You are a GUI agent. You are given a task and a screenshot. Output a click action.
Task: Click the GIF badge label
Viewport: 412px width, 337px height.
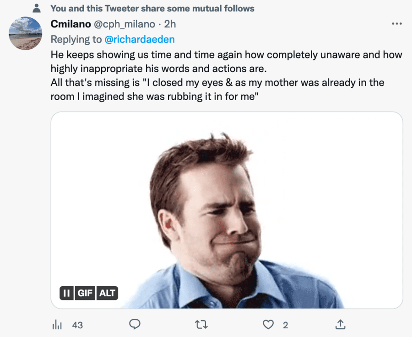[x=85, y=293]
